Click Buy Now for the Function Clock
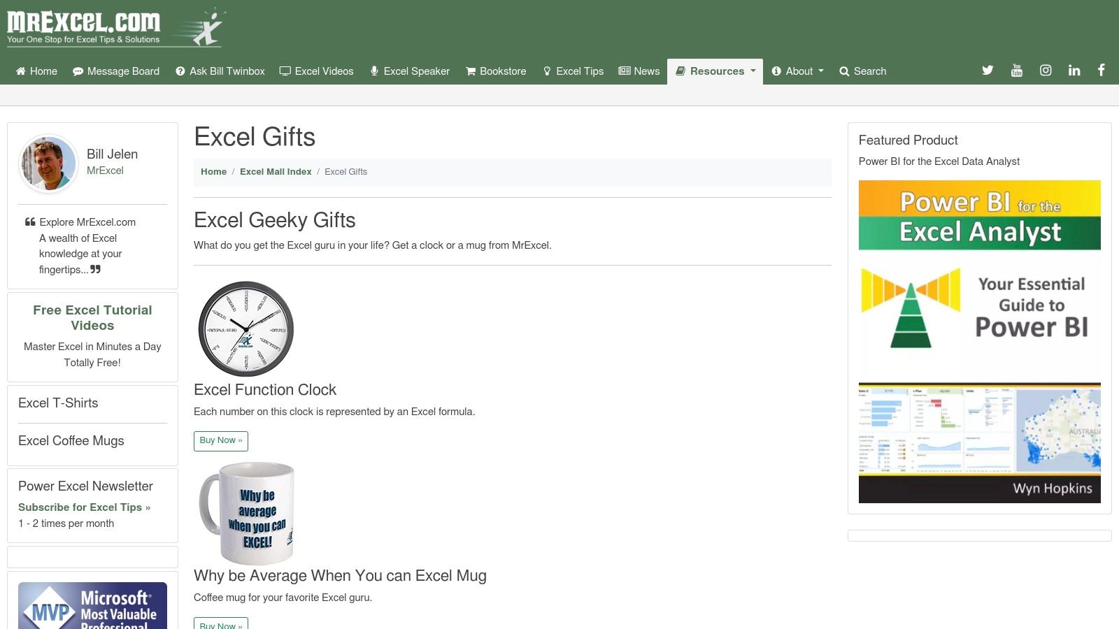 point(221,441)
